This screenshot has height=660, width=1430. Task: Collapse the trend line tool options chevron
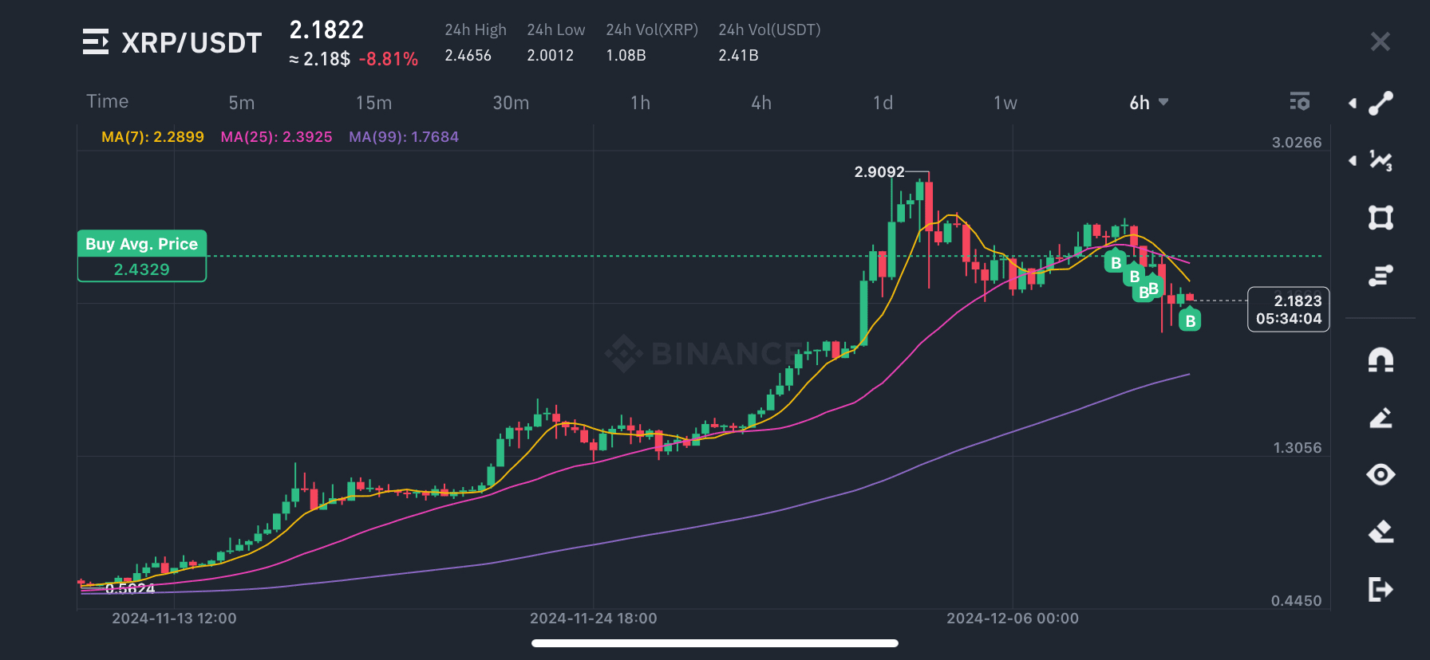[x=1353, y=102]
